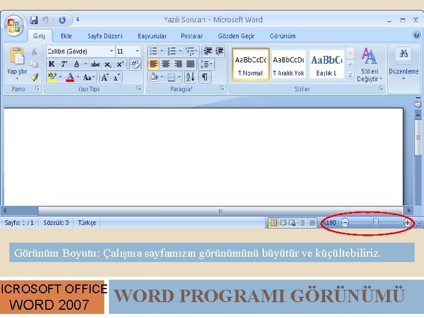Image resolution: width=424 pixels, height=318 pixels.
Task: Click the Yapıştır paste clipboard icon
Action: [x=17, y=56]
